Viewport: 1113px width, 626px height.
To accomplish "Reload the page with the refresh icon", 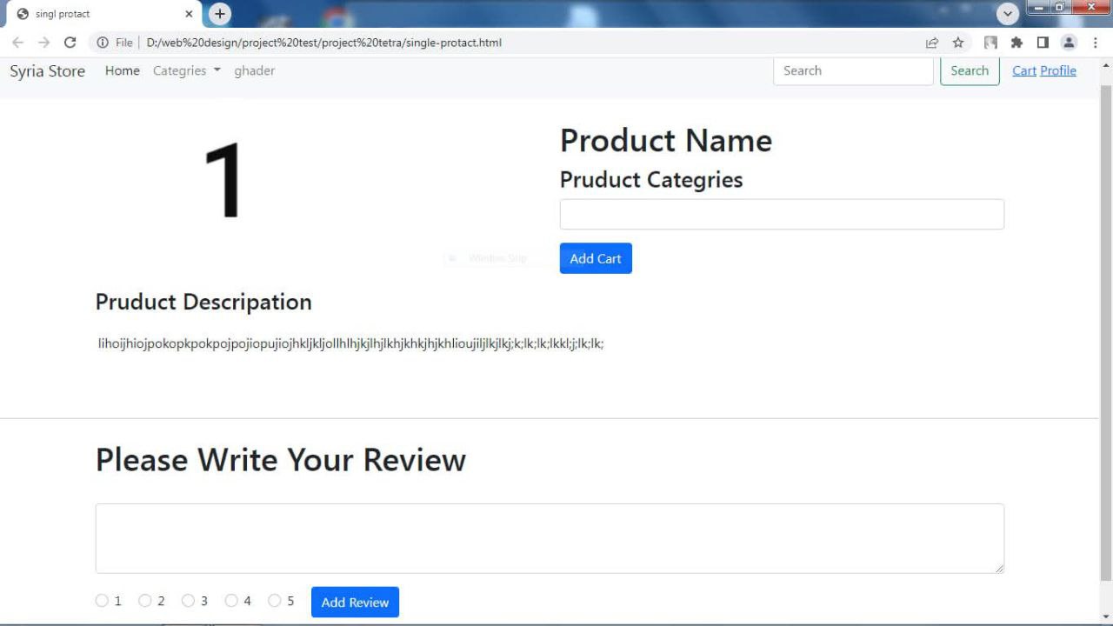I will point(70,43).
